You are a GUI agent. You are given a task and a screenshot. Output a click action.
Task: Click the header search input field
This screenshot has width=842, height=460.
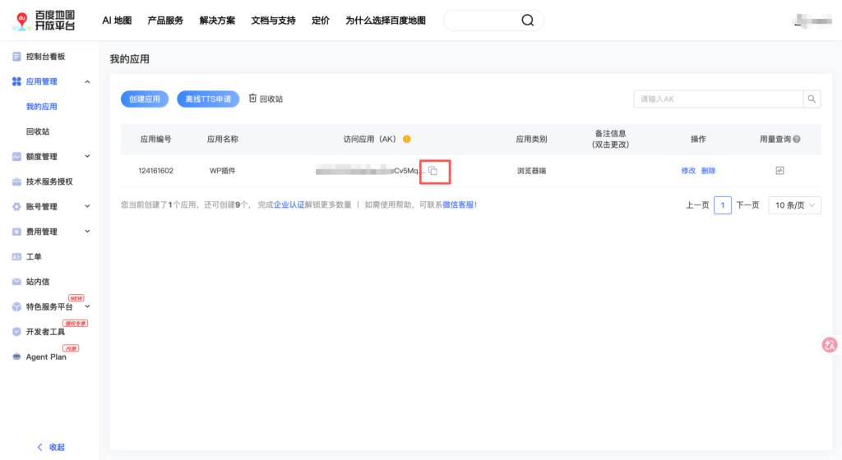483,21
